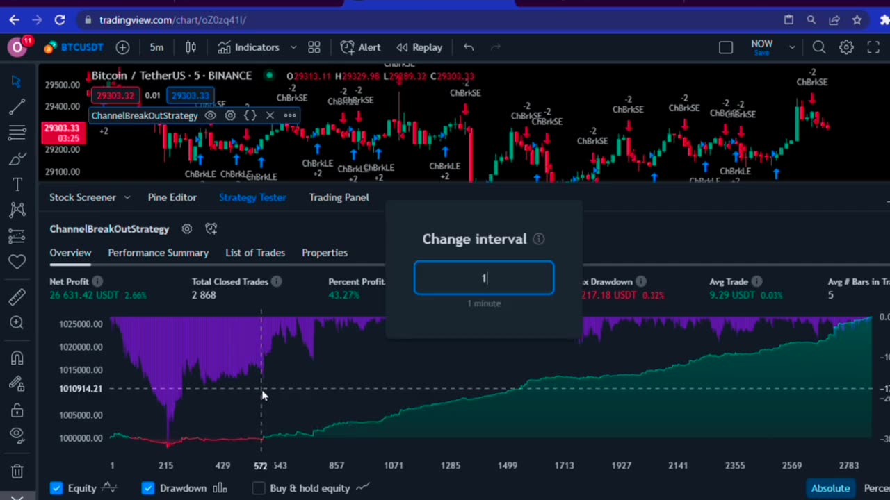Screen dimensions: 890x500
Task: Open the List of Trades tab
Action: tap(255, 253)
